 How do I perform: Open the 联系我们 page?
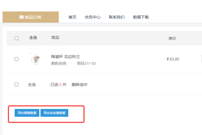117,17
